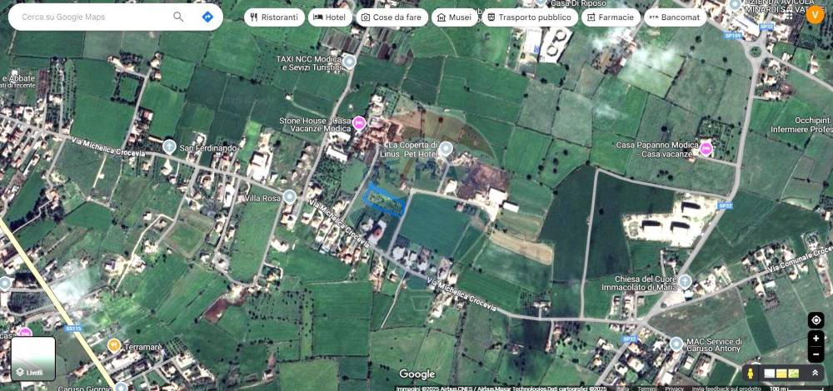Expand the imagery options chevron
833x391 pixels.
(x=815, y=373)
